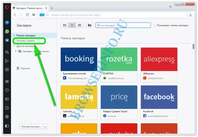Open the rozetka bookmark thumbnail
The width and height of the screenshot is (198, 137).
(x=119, y=59)
